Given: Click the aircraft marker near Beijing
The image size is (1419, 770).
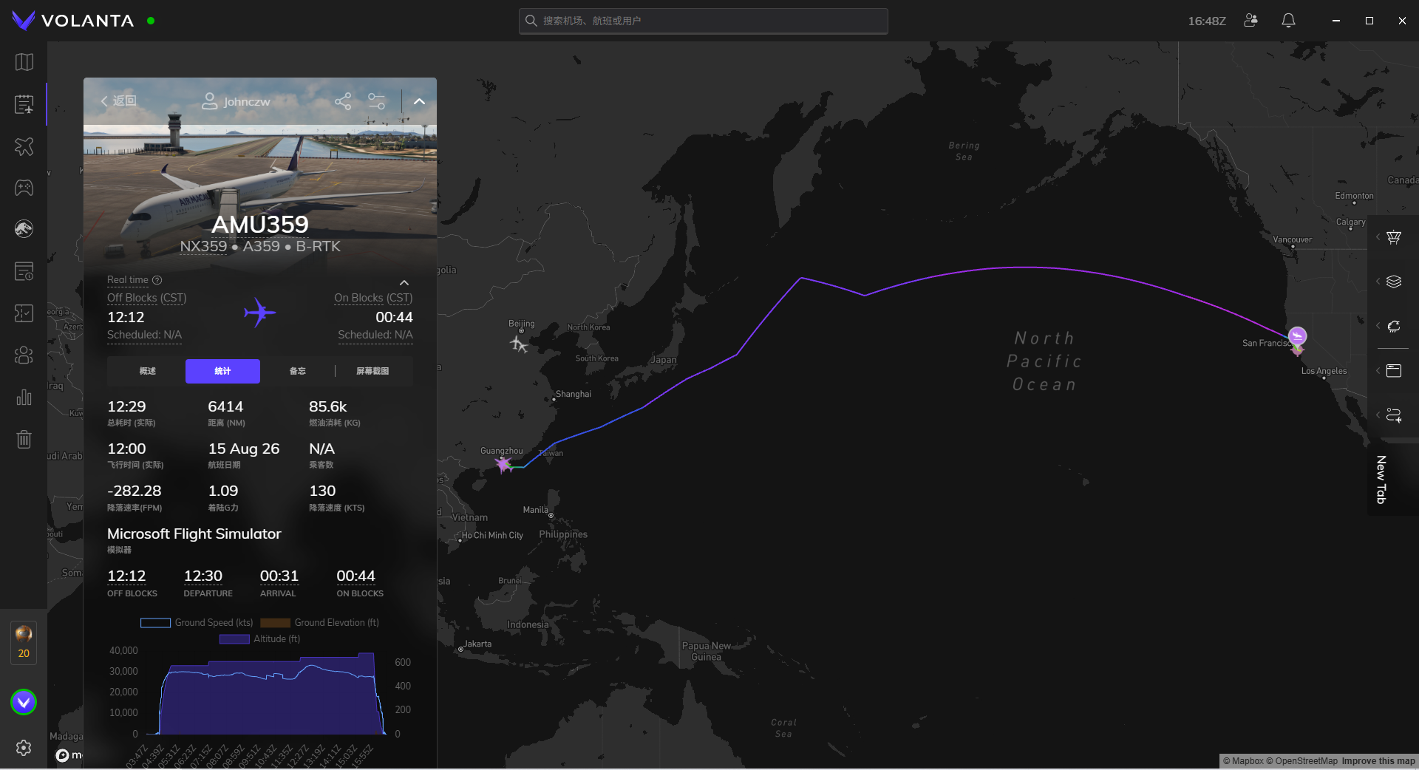Looking at the screenshot, I should pyautogui.click(x=519, y=344).
